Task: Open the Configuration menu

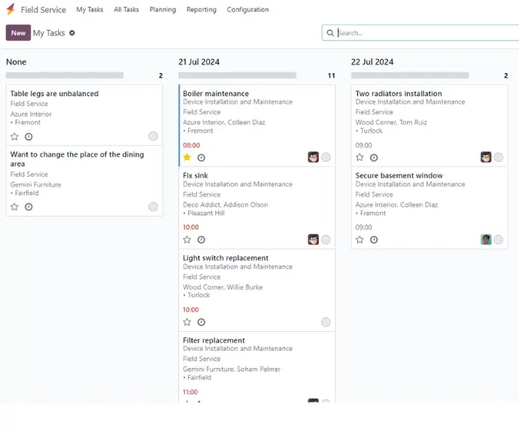Action: point(247,10)
